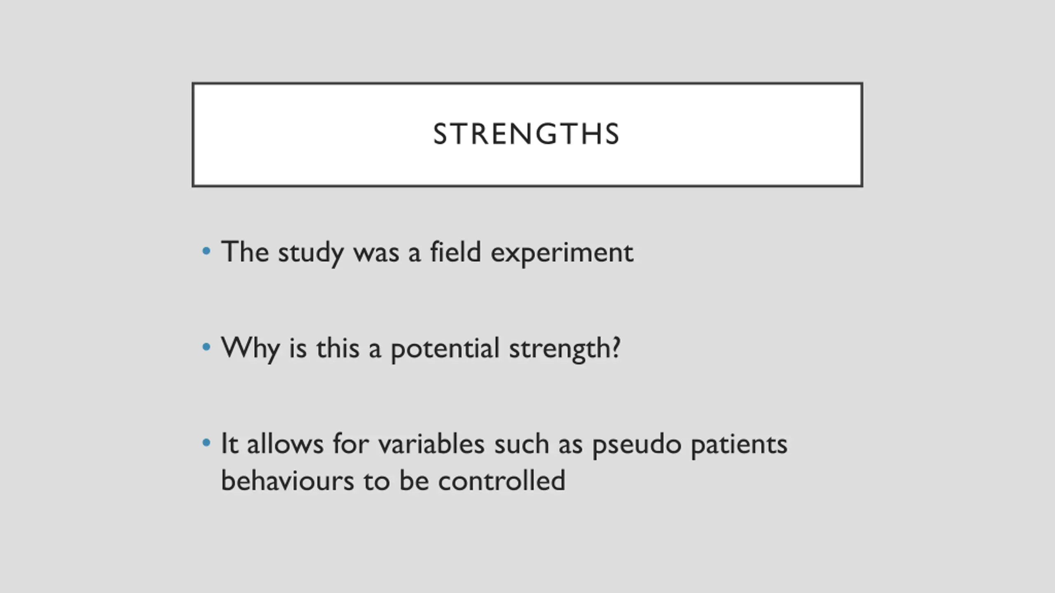1055x593 pixels.
Task: Click the word 'field' in first bullet
Action: (456, 251)
